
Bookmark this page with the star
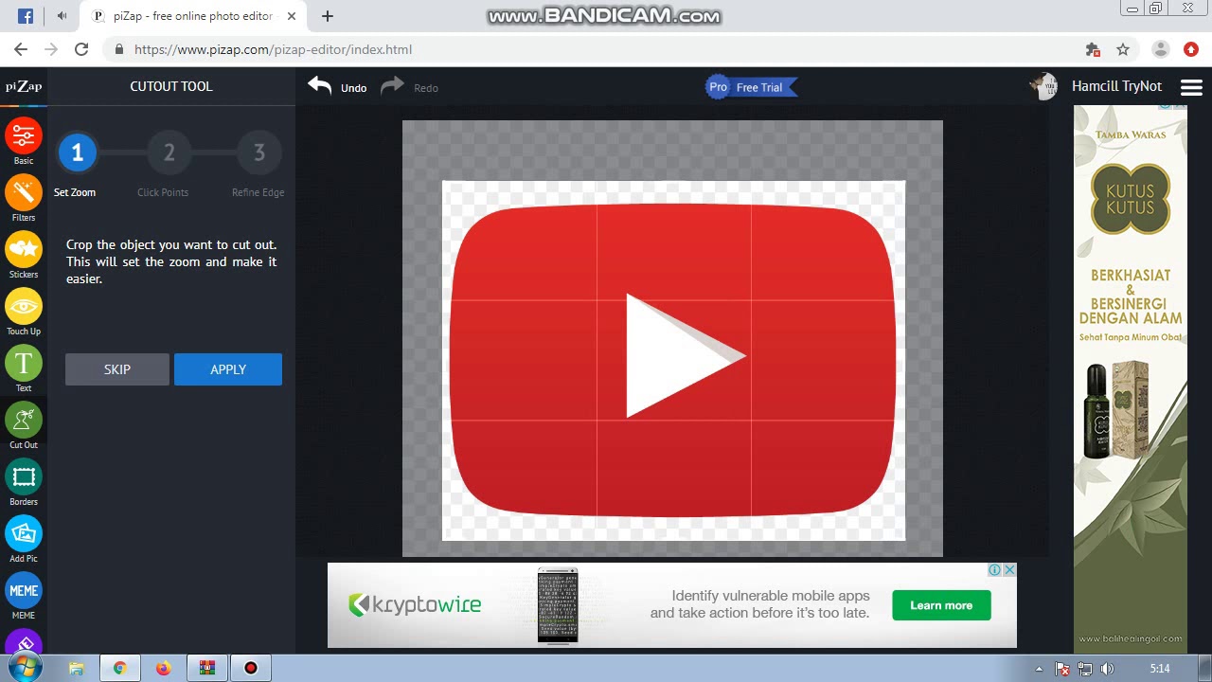point(1123,49)
